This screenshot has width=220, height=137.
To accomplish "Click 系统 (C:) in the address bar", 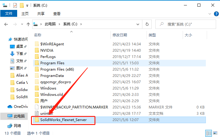I will click(70, 24).
